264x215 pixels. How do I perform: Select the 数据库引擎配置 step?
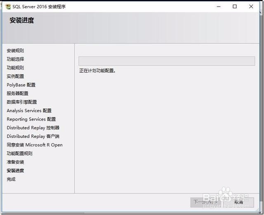tap(22, 102)
